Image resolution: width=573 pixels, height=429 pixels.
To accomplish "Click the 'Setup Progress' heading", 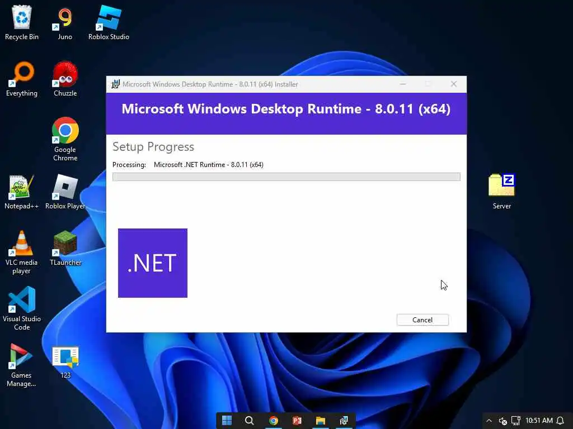I will (x=153, y=147).
